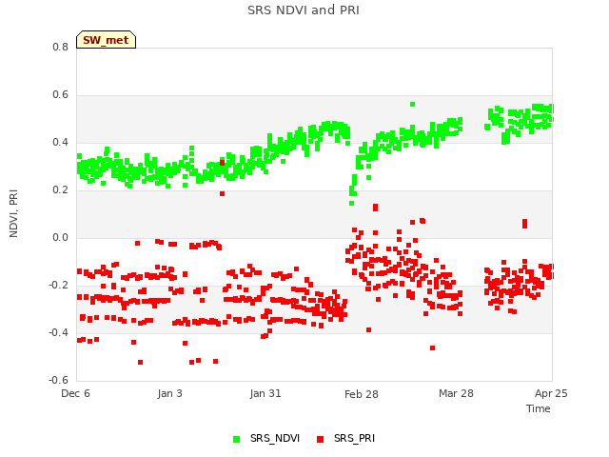Click the red SRS_PRI legend marker
Viewport: 609px width, 457px height.
(x=320, y=439)
